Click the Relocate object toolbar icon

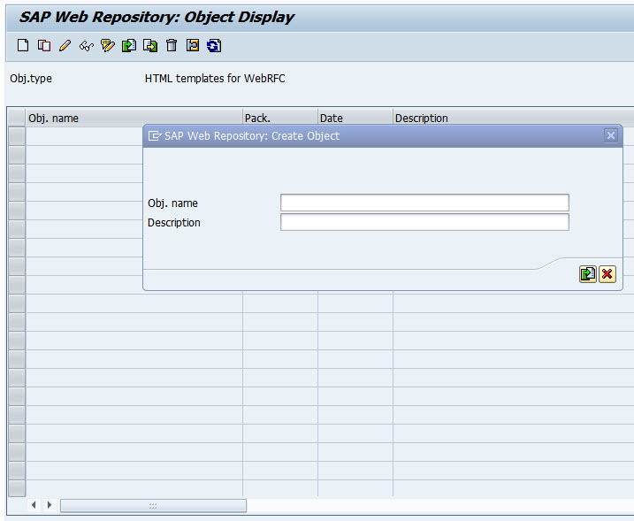click(x=193, y=45)
